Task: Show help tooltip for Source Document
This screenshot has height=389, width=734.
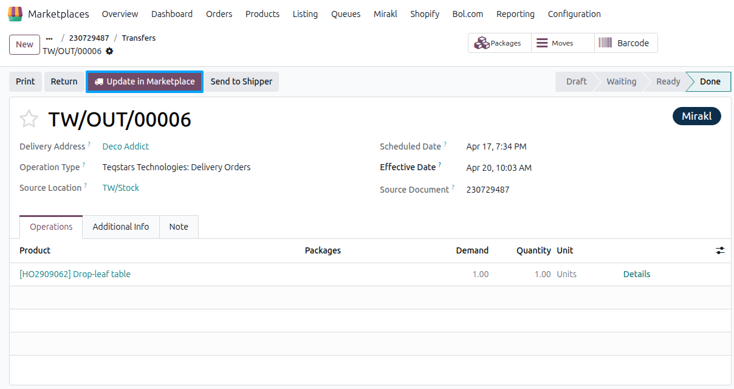Action: click(453, 187)
